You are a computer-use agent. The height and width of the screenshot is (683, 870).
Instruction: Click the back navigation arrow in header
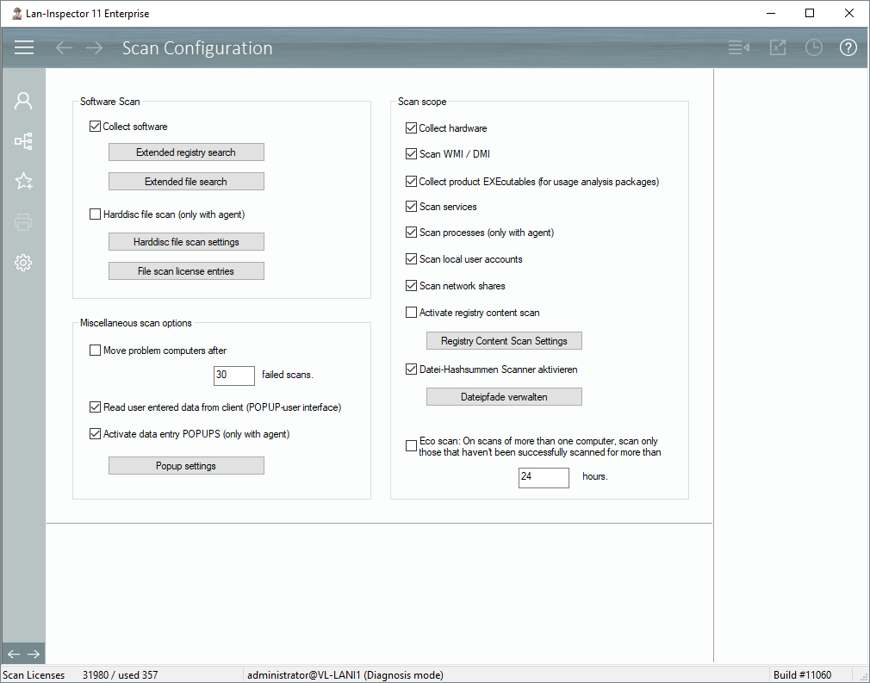(64, 48)
